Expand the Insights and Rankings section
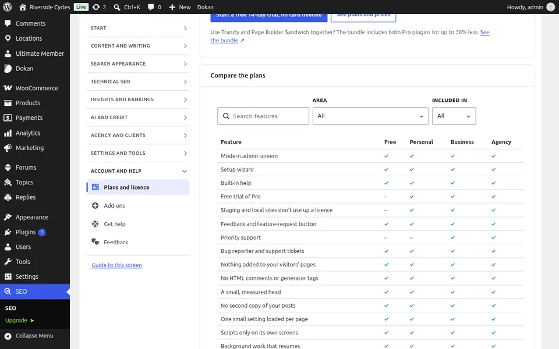559x349 pixels. coord(138,99)
